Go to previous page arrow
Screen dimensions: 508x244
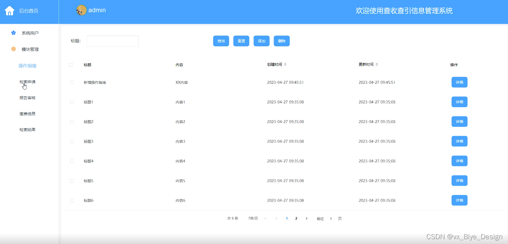pyautogui.click(x=276, y=219)
